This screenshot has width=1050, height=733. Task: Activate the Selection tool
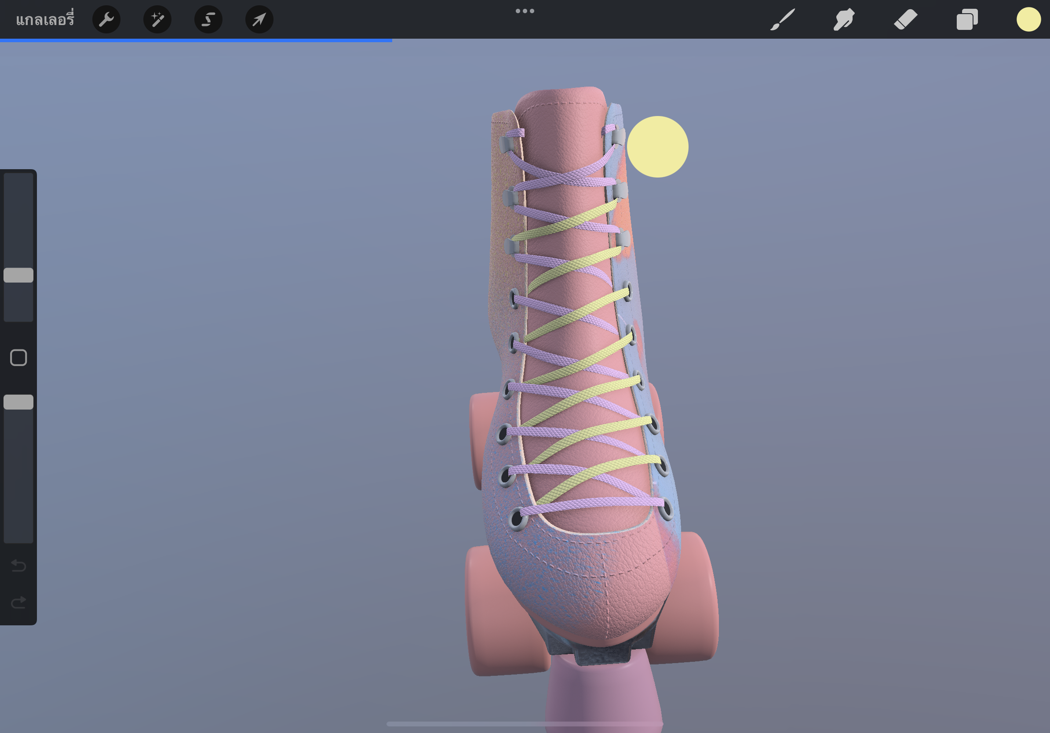point(208,20)
